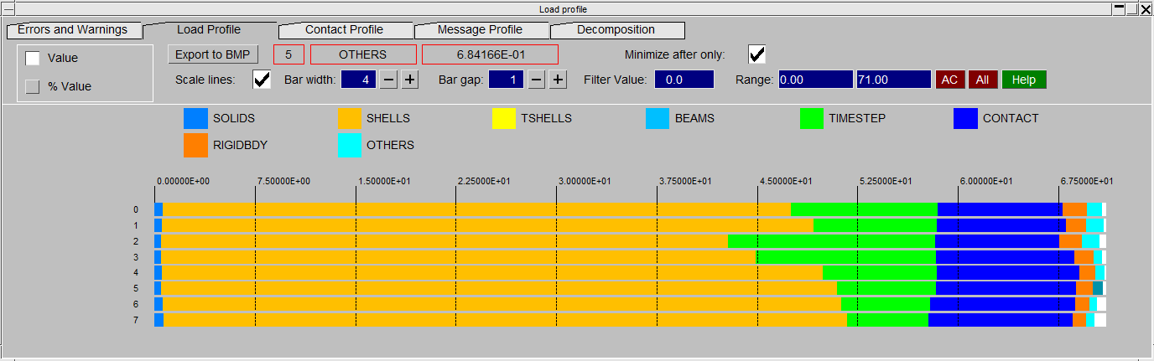
Task: Click the Range maximum field 71.00
Action: (893, 80)
